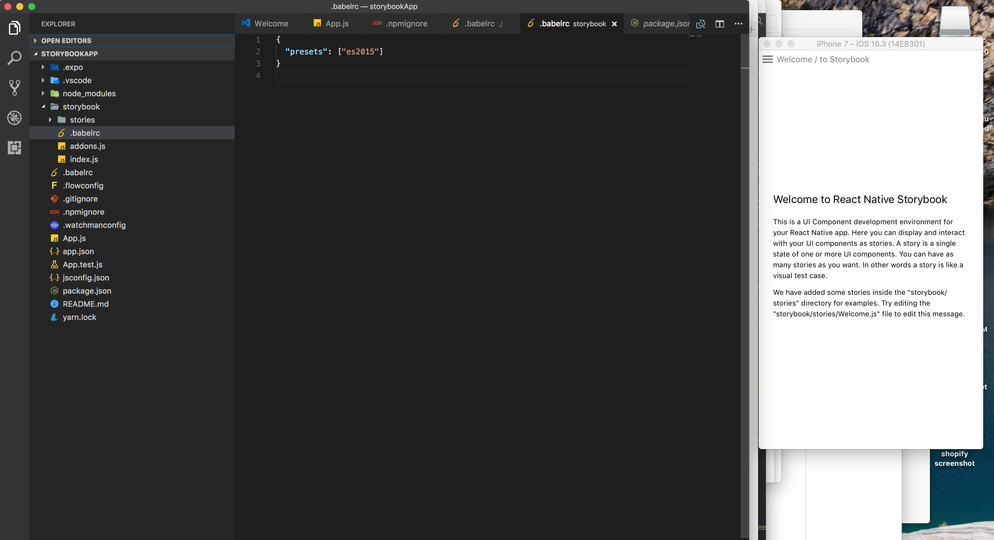Collapse the STORYBOOKAPP project section
The width and height of the screenshot is (994, 540).
[69, 54]
